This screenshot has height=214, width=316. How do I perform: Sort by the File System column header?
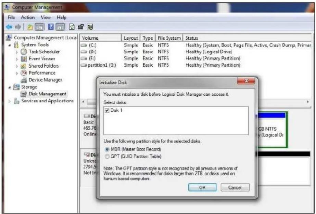[x=169, y=38]
